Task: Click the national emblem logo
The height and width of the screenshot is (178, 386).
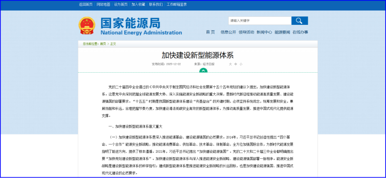Action: (86, 26)
